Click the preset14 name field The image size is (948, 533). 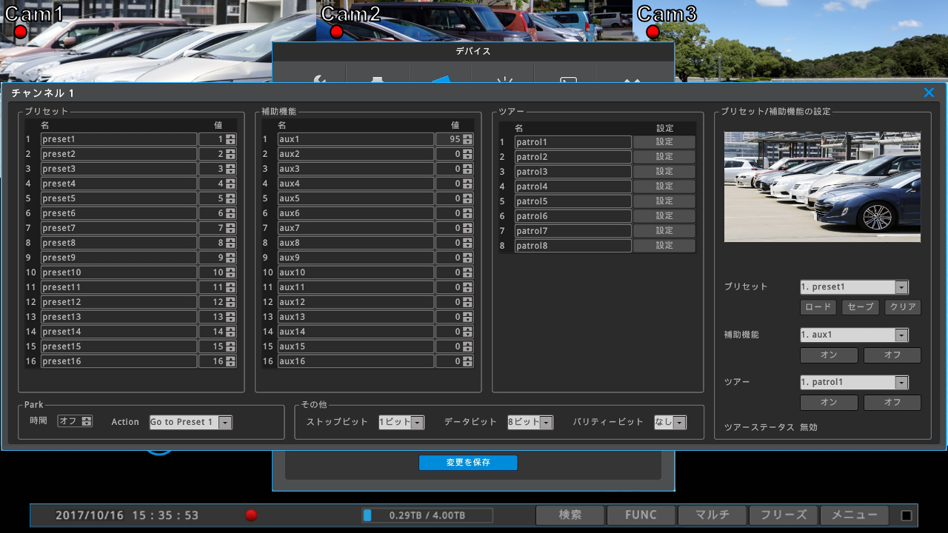pos(118,332)
